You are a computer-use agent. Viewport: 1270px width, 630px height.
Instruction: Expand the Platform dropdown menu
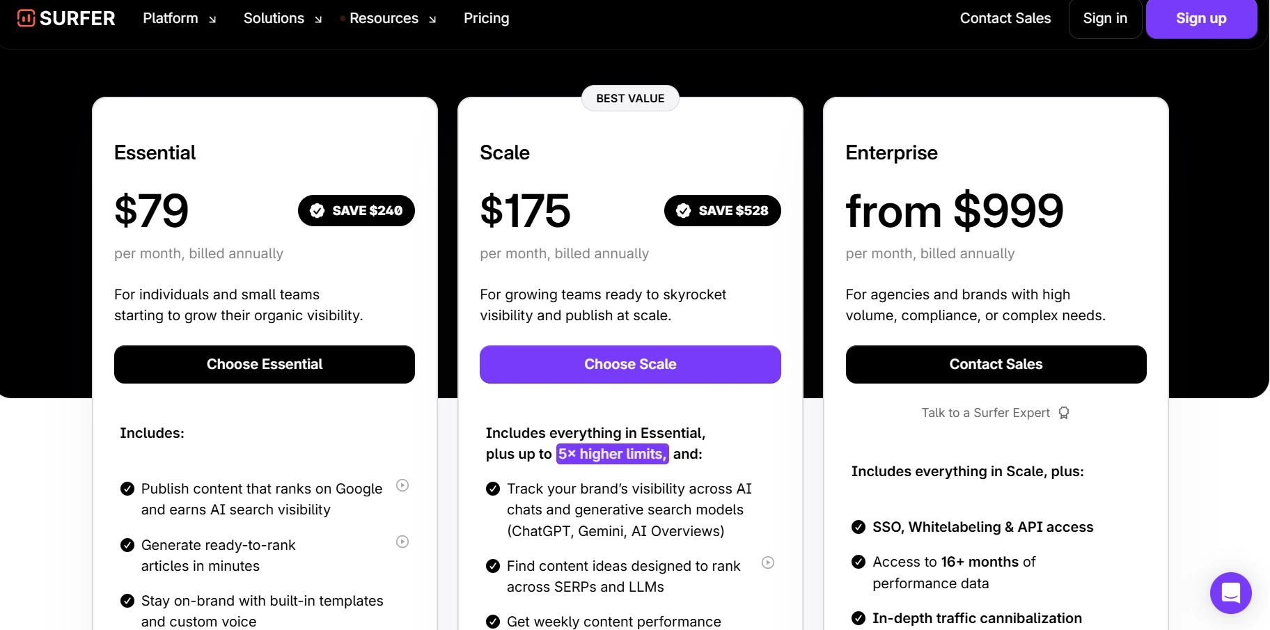coord(179,18)
